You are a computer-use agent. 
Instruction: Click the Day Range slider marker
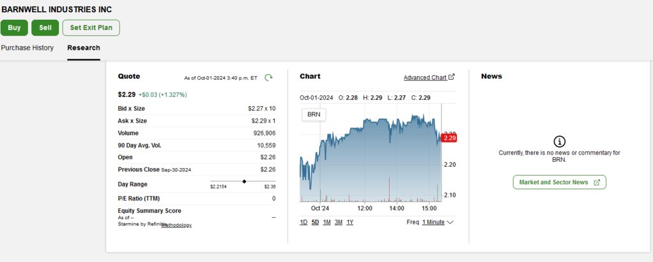coord(244,181)
